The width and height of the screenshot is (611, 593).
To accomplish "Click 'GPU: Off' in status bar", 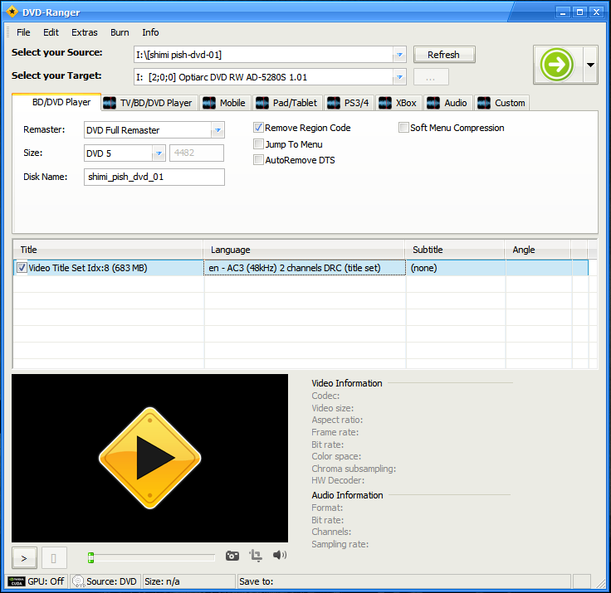I will [46, 581].
